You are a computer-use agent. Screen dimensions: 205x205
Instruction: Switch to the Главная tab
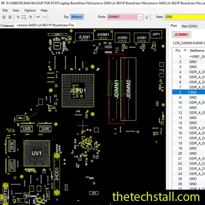point(7,26)
